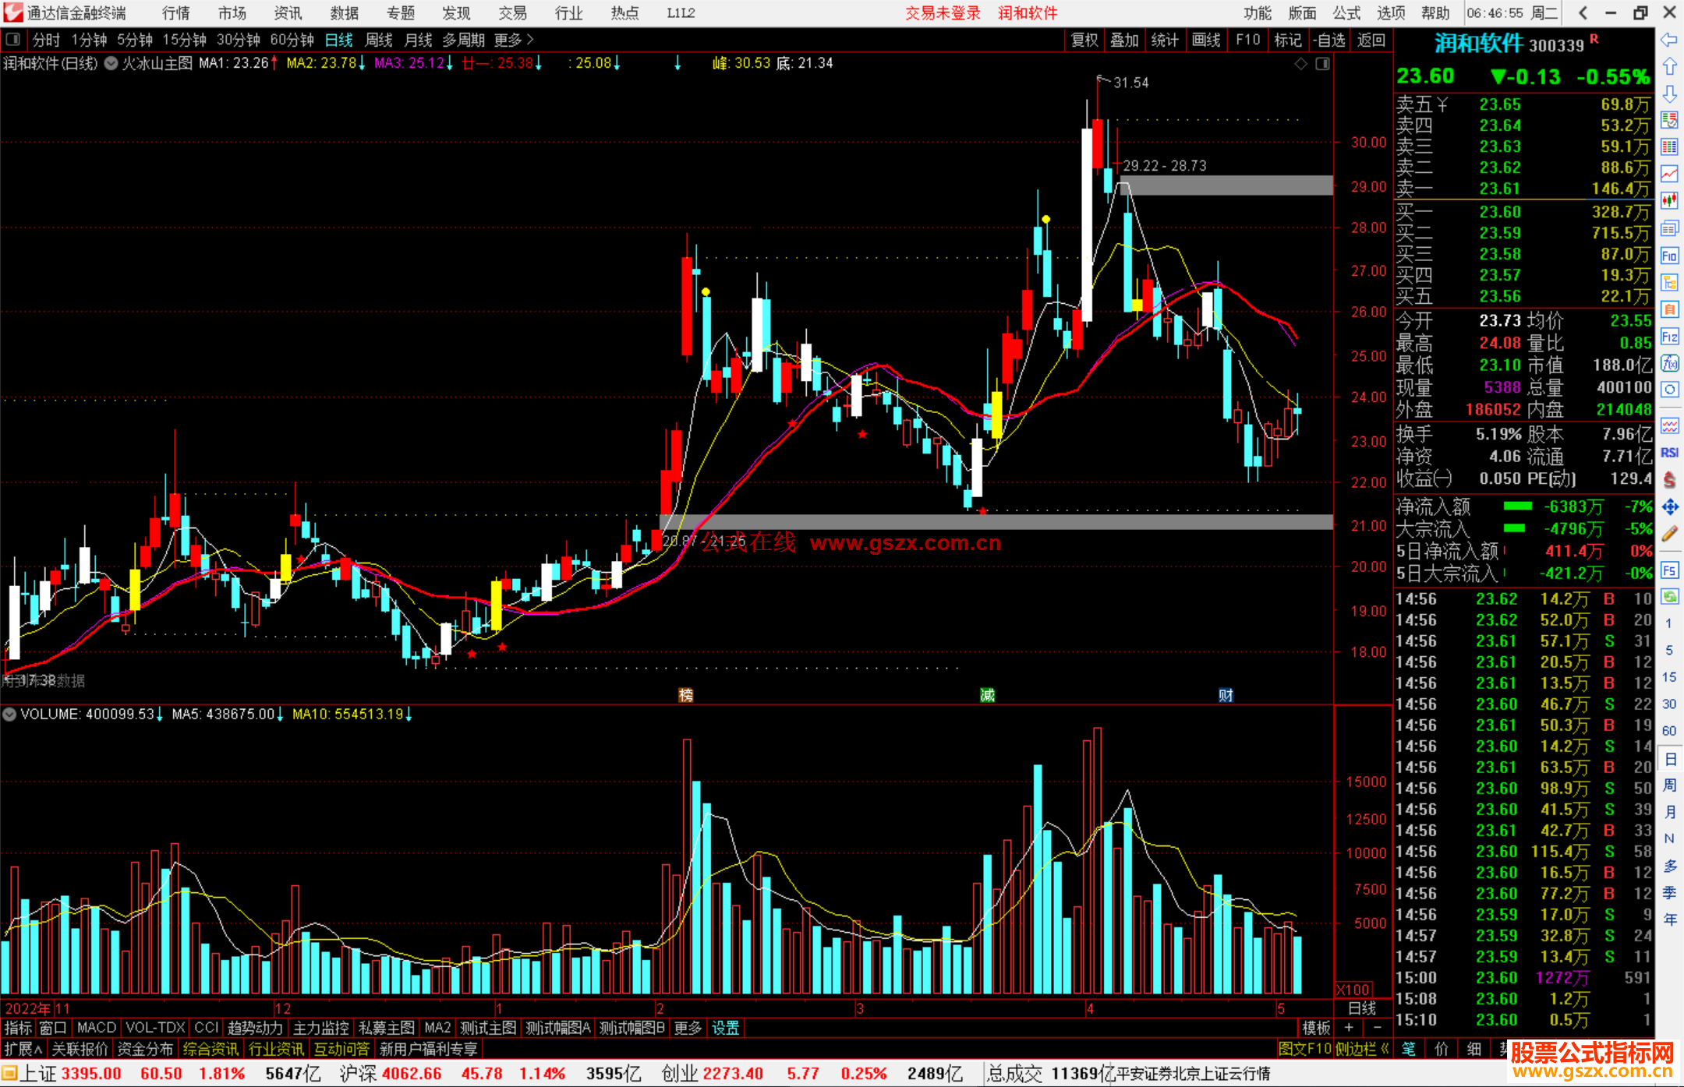Click the blue four-arrow move icon

[x=1669, y=507]
